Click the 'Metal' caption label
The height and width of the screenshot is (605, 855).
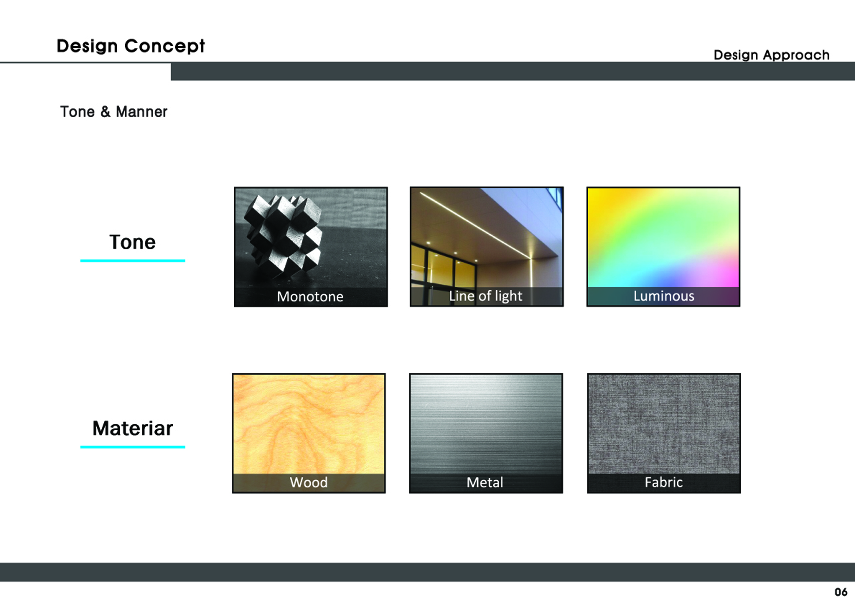(485, 482)
